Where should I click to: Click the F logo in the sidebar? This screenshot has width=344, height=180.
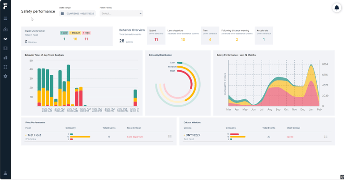coord(5,6)
